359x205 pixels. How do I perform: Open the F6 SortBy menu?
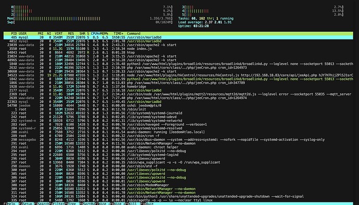coord(87,203)
